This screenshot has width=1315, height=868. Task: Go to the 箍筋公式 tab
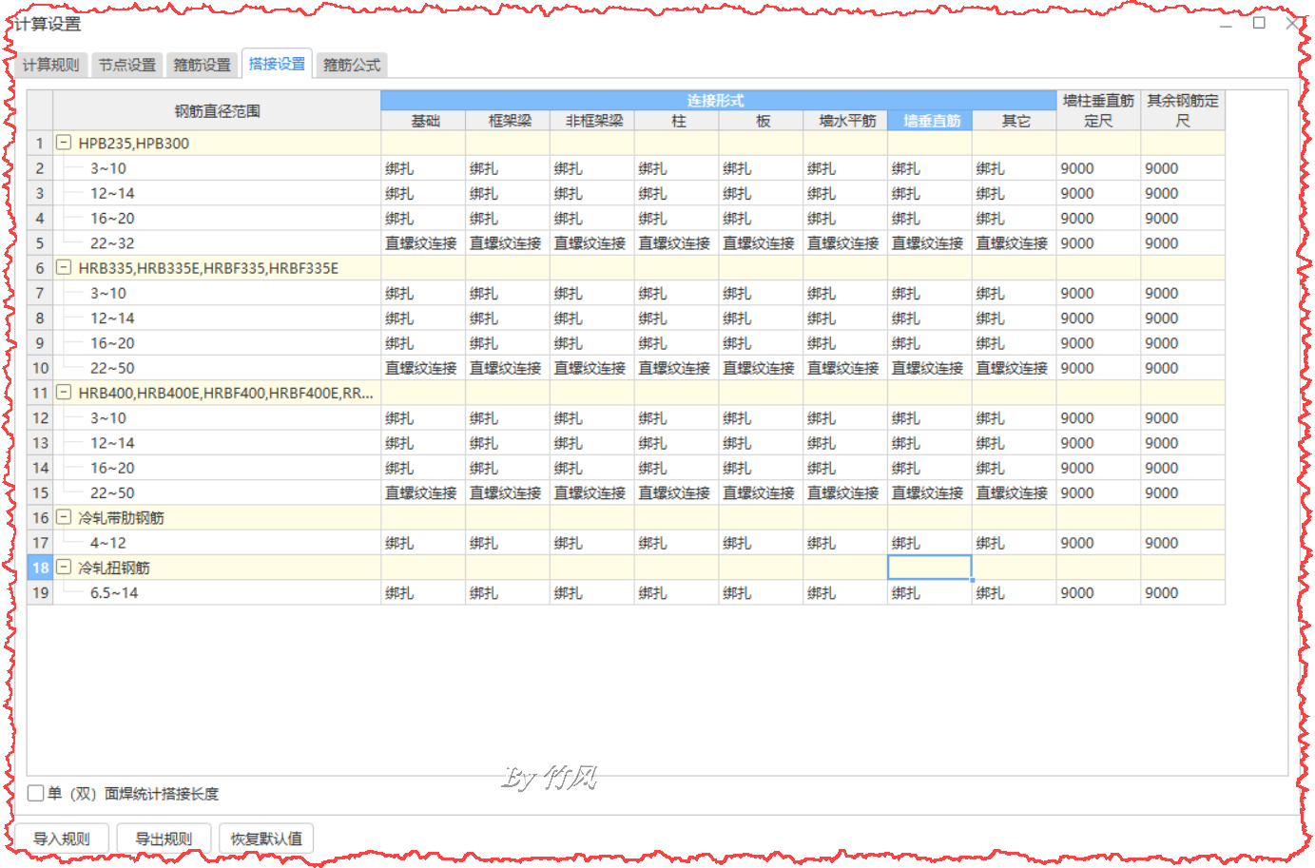coord(352,65)
